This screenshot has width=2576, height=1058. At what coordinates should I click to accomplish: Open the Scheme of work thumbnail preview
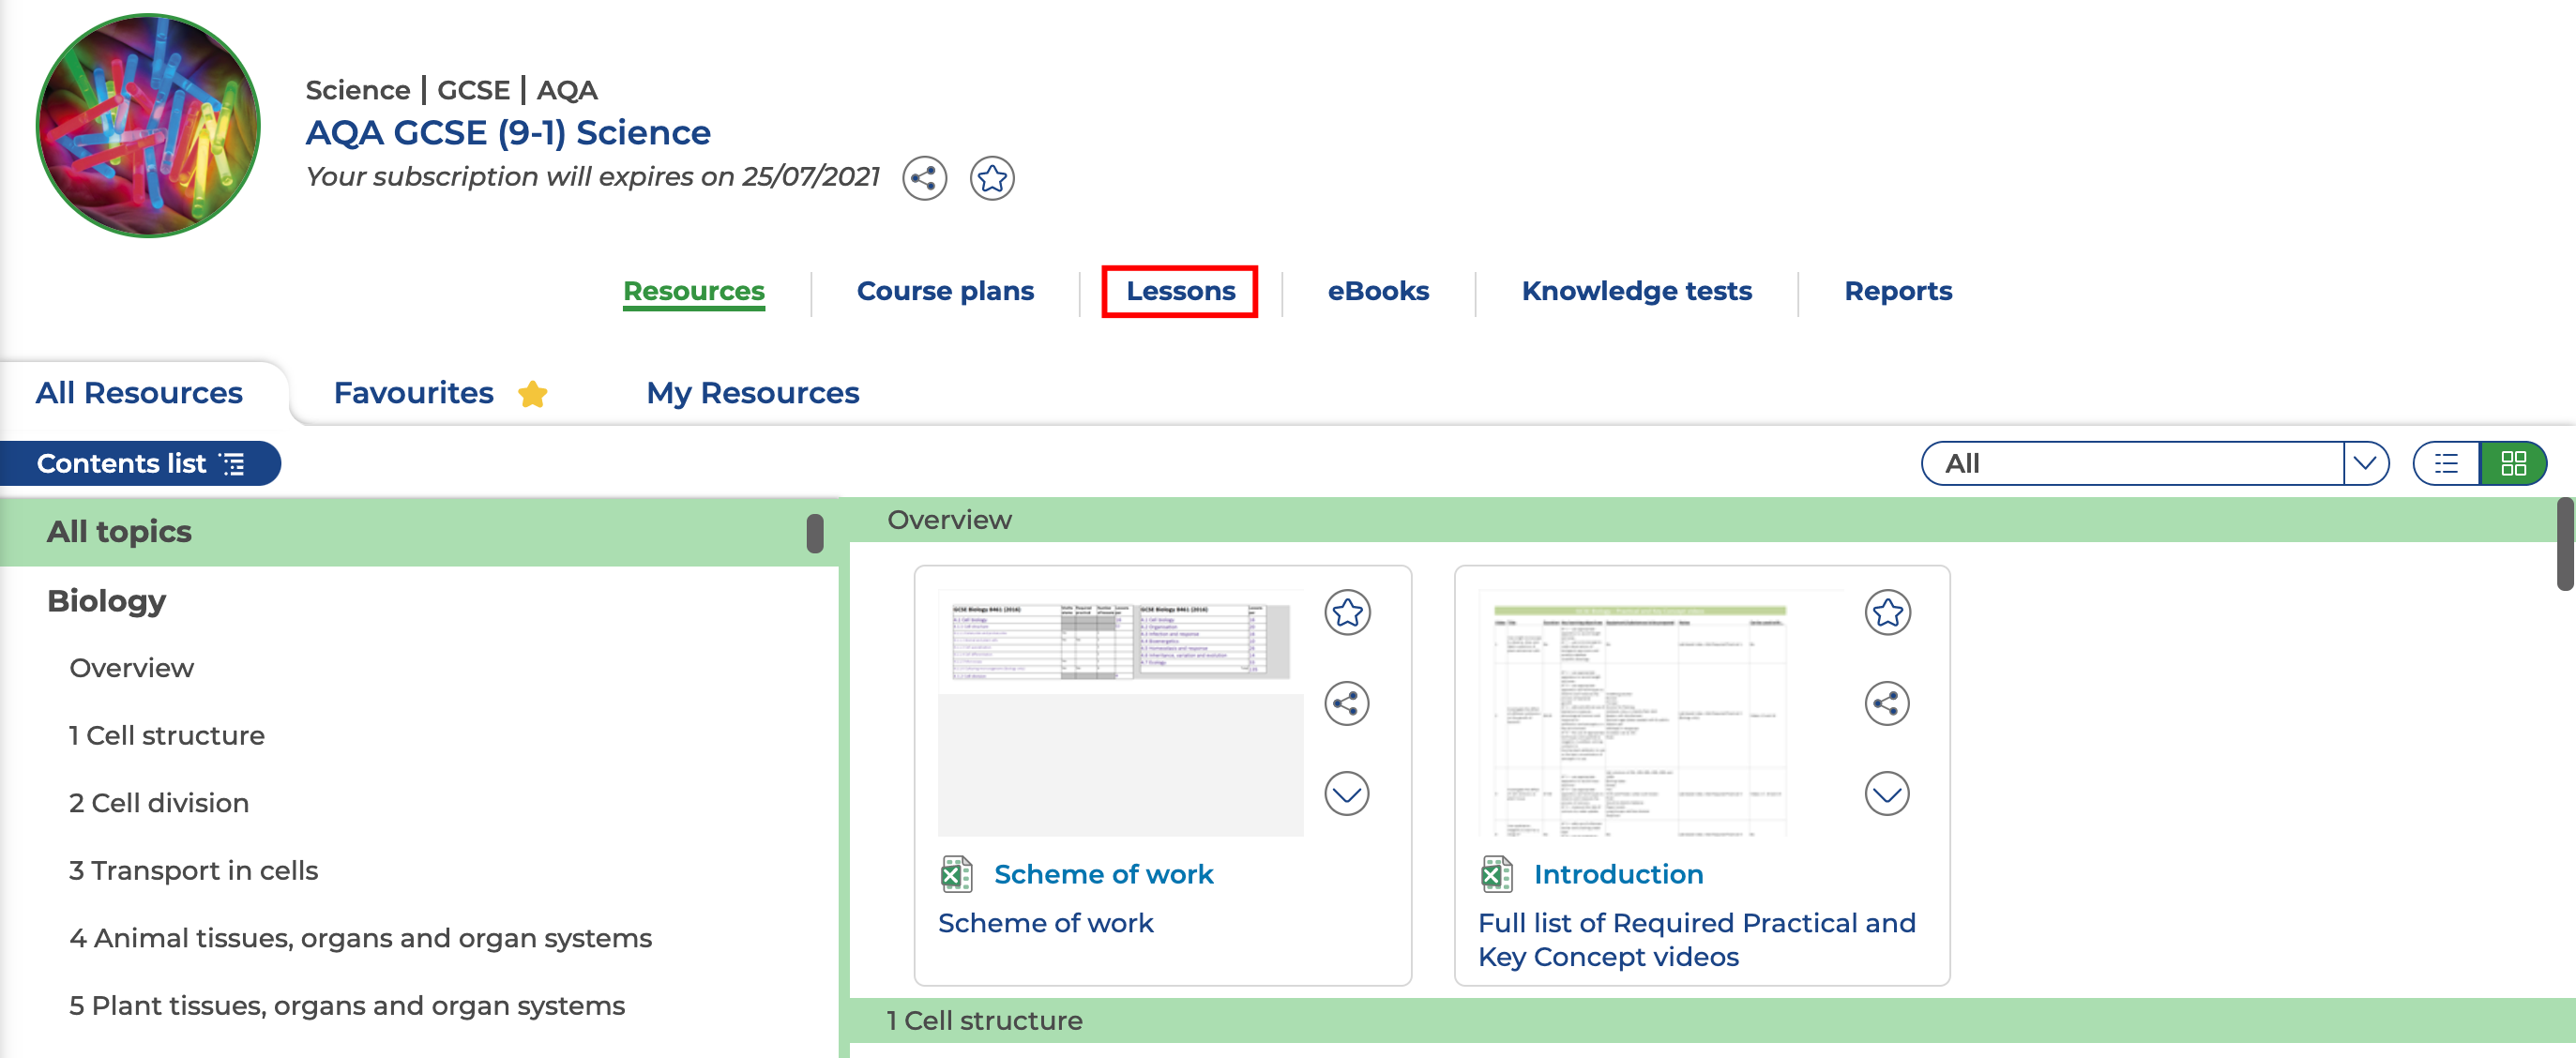point(1120,712)
